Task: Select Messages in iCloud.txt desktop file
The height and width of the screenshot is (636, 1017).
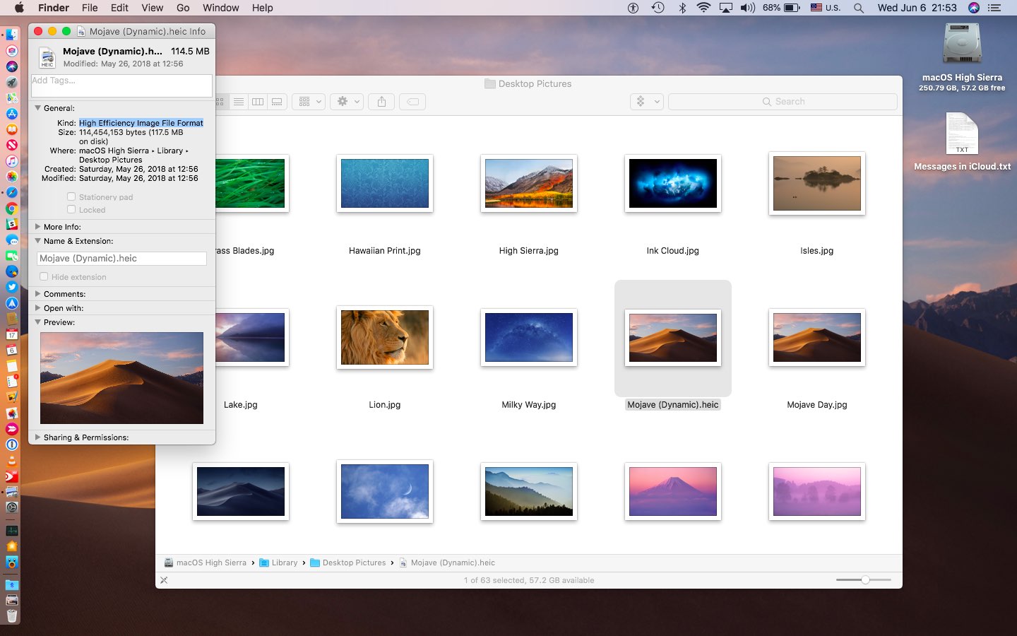Action: pyautogui.click(x=962, y=134)
